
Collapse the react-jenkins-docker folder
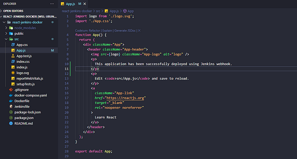(4, 22)
